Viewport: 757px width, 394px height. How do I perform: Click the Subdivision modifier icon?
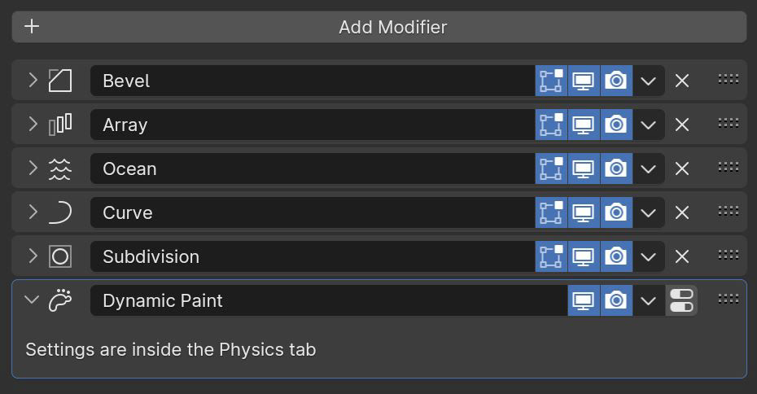click(60, 256)
